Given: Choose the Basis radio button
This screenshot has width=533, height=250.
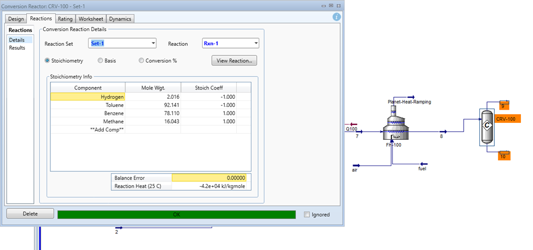Looking at the screenshot, I should 100,61.
